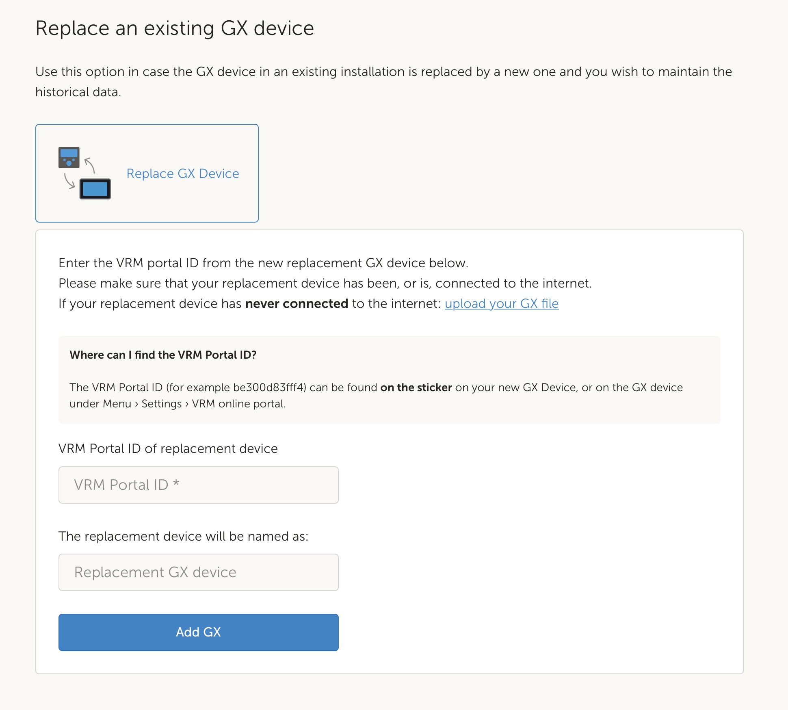The width and height of the screenshot is (788, 710).
Task: Click the bold 'never connected' text
Action: 297,304
